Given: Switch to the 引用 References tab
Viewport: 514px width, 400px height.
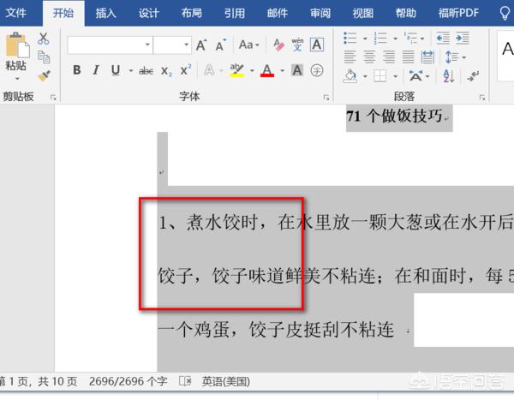Looking at the screenshot, I should coord(235,13).
